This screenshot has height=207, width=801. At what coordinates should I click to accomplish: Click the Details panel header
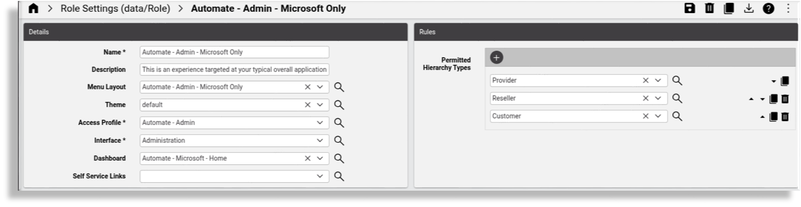tap(215, 32)
